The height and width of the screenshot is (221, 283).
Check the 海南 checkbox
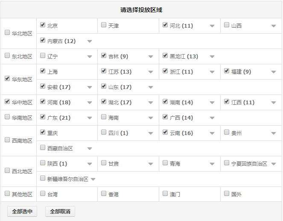(x=104, y=117)
